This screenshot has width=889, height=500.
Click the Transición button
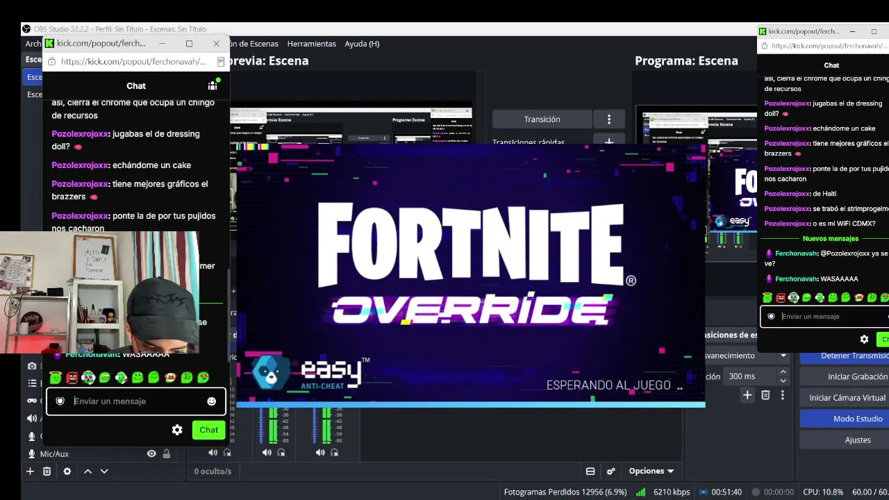542,119
